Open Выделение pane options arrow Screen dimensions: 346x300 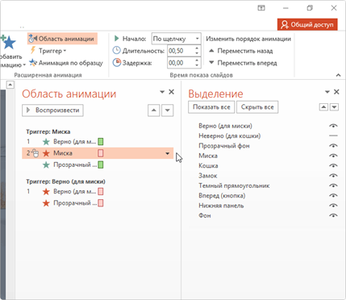(x=327, y=92)
